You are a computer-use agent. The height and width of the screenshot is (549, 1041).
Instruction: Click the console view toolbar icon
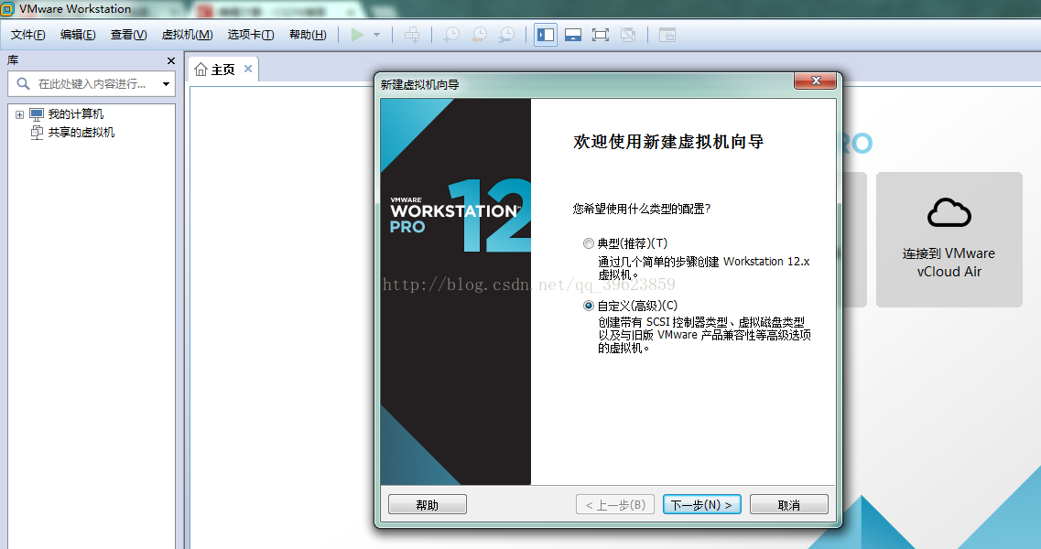pyautogui.click(x=667, y=35)
